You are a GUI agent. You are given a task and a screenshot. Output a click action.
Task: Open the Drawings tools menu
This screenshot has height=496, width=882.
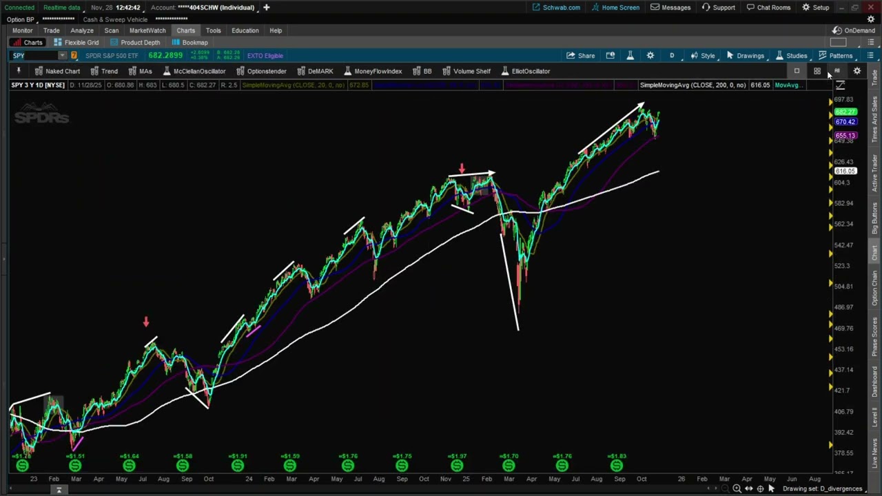(745, 56)
